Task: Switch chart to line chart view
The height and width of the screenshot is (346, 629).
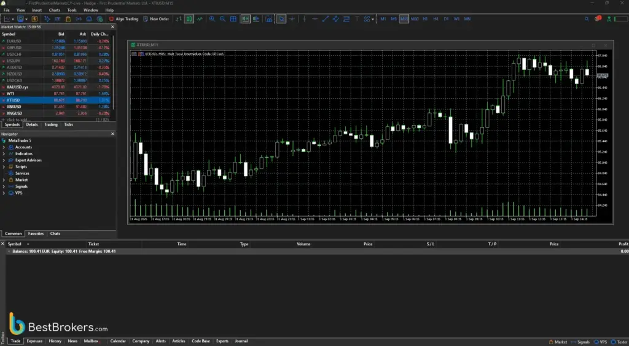Action: (200, 19)
